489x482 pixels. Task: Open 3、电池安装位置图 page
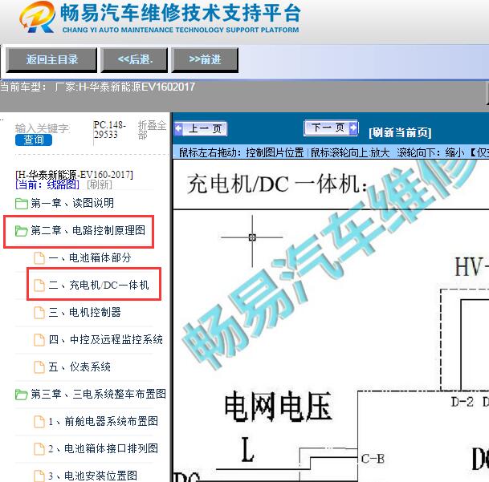[92, 476]
